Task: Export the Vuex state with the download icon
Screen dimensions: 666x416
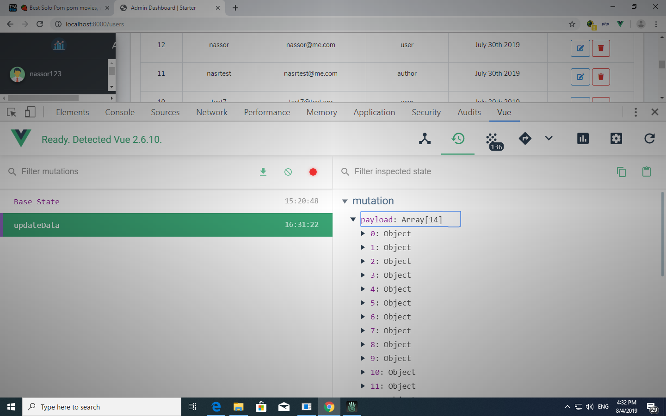Action: [263, 171]
